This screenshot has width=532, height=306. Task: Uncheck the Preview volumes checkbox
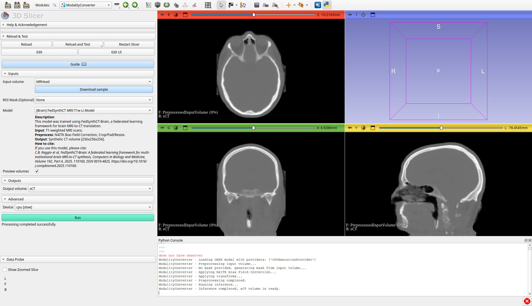click(x=37, y=171)
